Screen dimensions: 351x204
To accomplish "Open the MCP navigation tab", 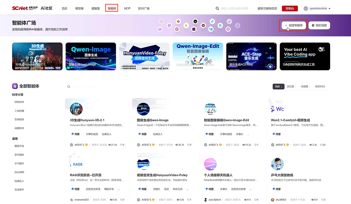I will point(127,8).
